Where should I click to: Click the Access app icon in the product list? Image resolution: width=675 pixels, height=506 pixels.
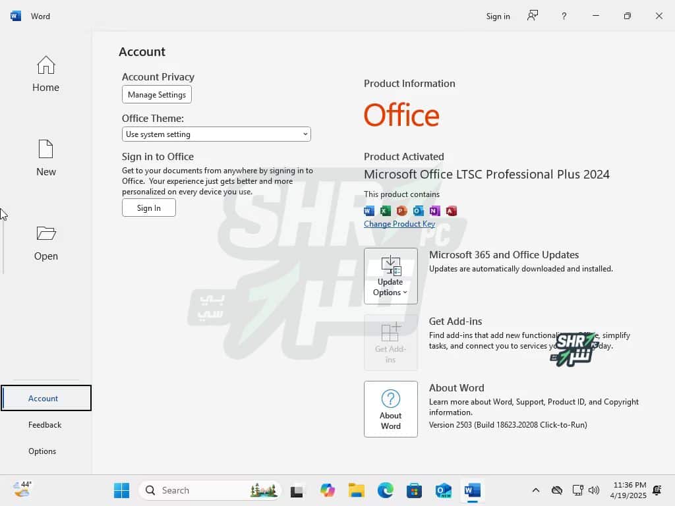(x=451, y=211)
